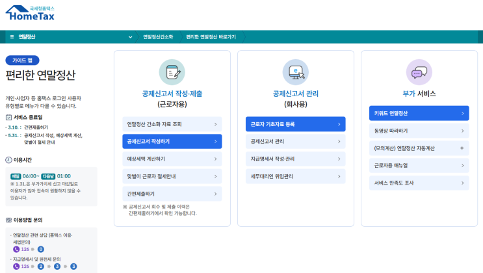Screen dimensions: 483x273
Task: Open 지급명세서 작성·관리
Action: coord(296,159)
